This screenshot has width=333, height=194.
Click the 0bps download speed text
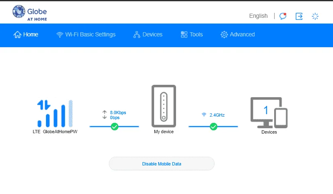(x=115, y=117)
